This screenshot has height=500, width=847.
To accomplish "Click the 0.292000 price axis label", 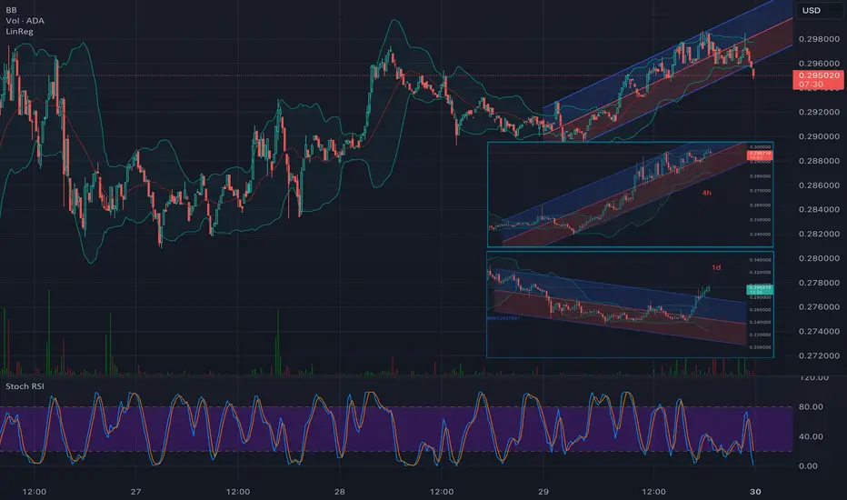I will tap(819, 112).
